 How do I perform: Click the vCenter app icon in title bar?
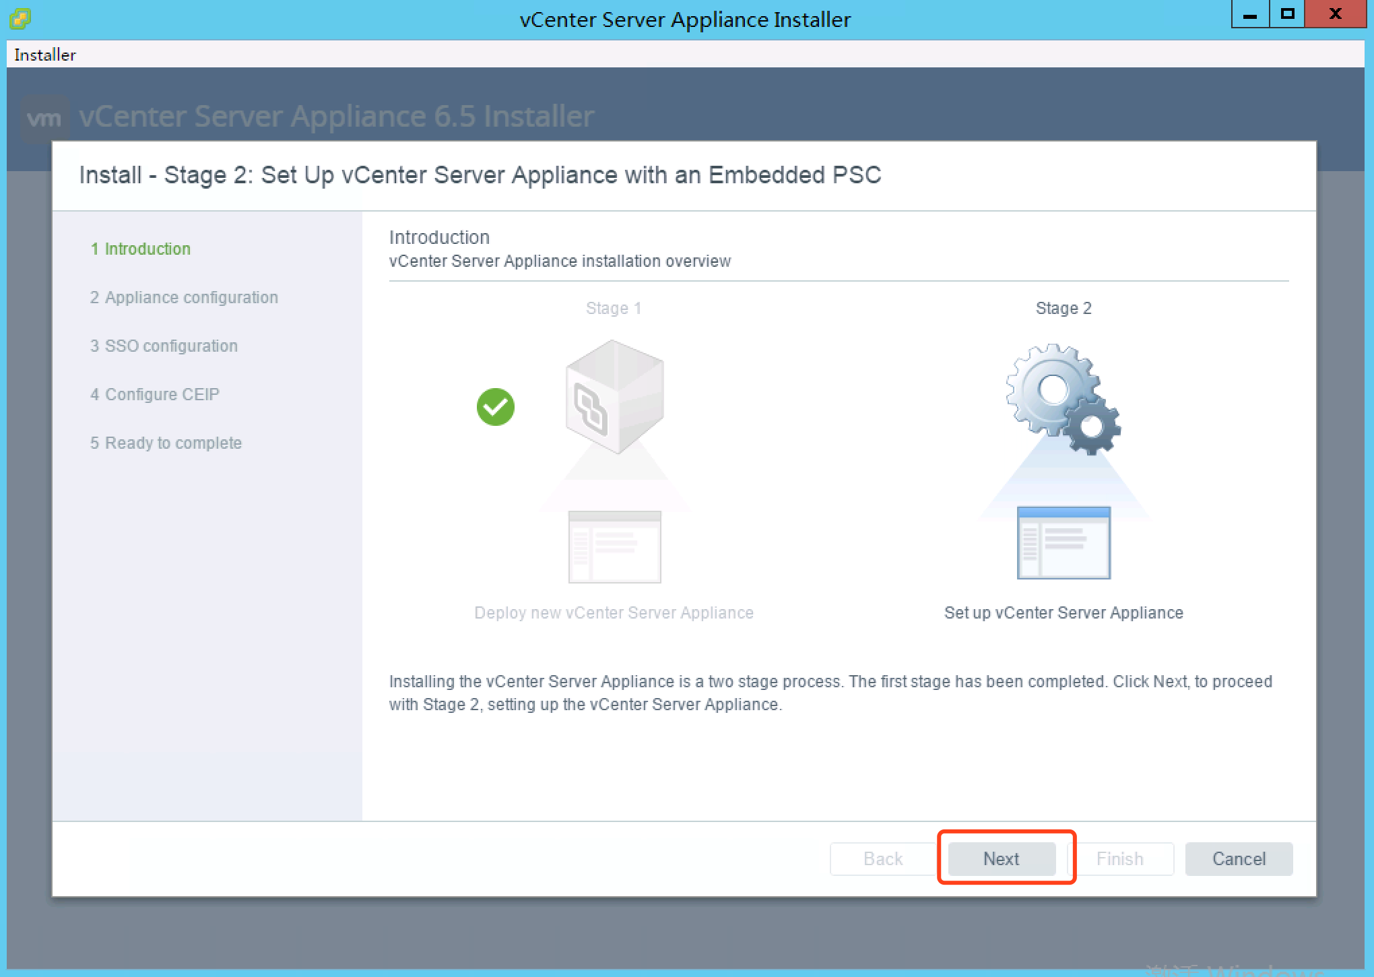click(20, 19)
